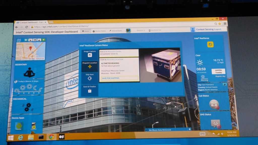Click the green location pin toolbar icon

[x=44, y=40]
